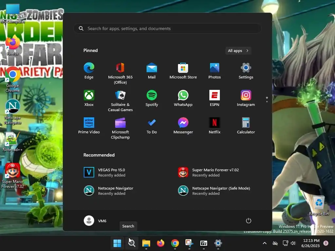
Task: Open the Calculator app
Action: click(x=246, y=126)
